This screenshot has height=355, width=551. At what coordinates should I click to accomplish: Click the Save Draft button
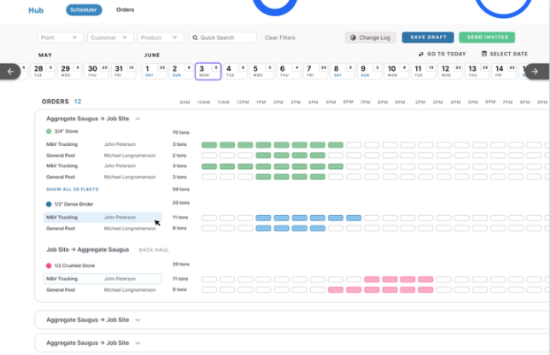(x=428, y=38)
